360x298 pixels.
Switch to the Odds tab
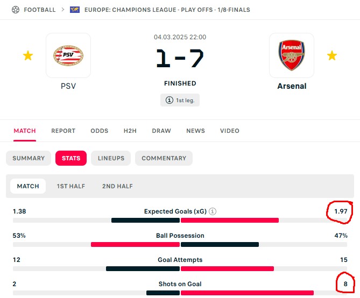[100, 131]
